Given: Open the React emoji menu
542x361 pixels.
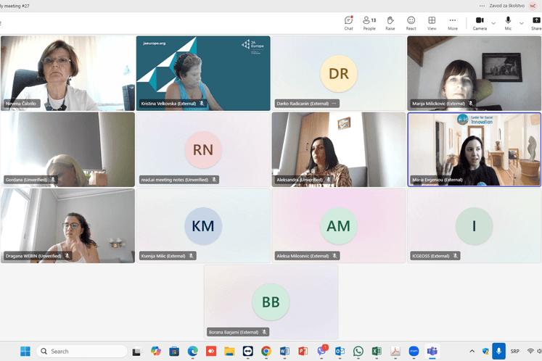Looking at the screenshot, I should click(x=411, y=22).
